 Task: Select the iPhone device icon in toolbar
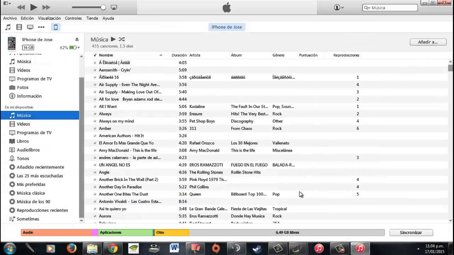55,27
